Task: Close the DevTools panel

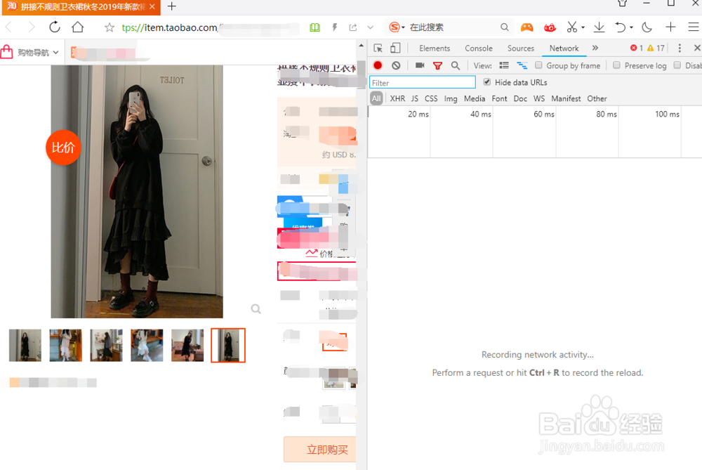Action: pyautogui.click(x=696, y=48)
